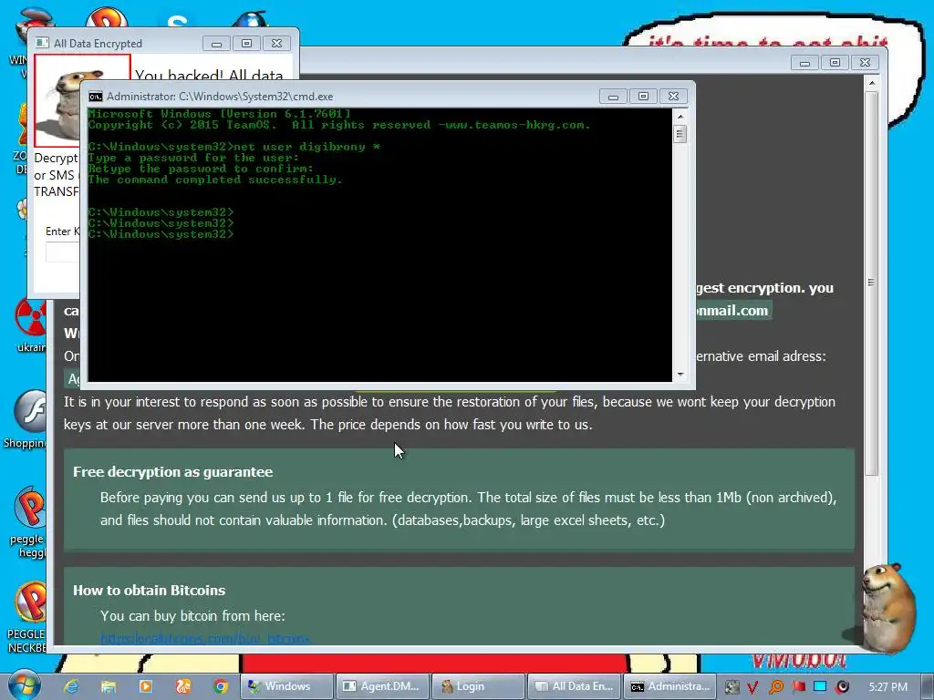Maximize the ransom note background window

point(835,63)
